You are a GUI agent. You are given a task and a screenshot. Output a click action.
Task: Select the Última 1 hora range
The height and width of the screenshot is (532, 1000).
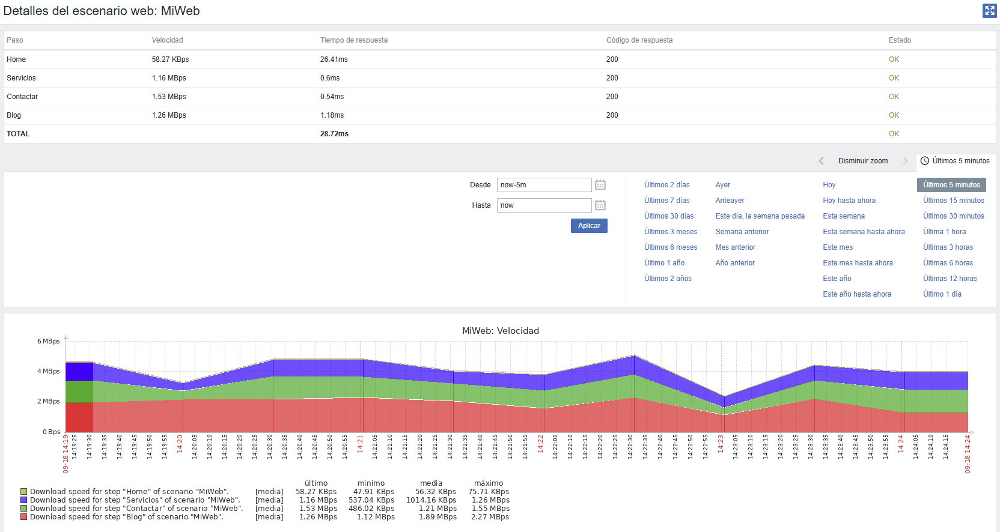(944, 232)
